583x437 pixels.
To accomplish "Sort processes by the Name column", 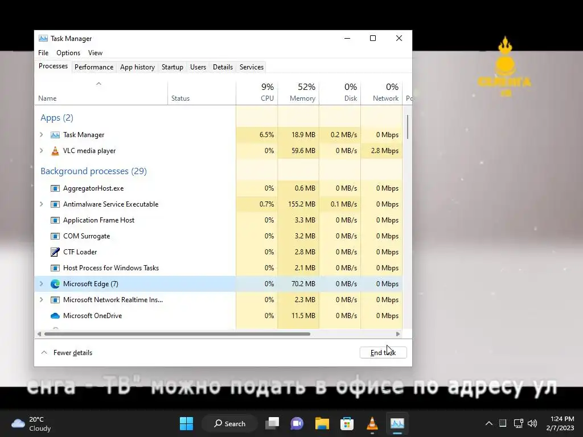I will 101,93.
